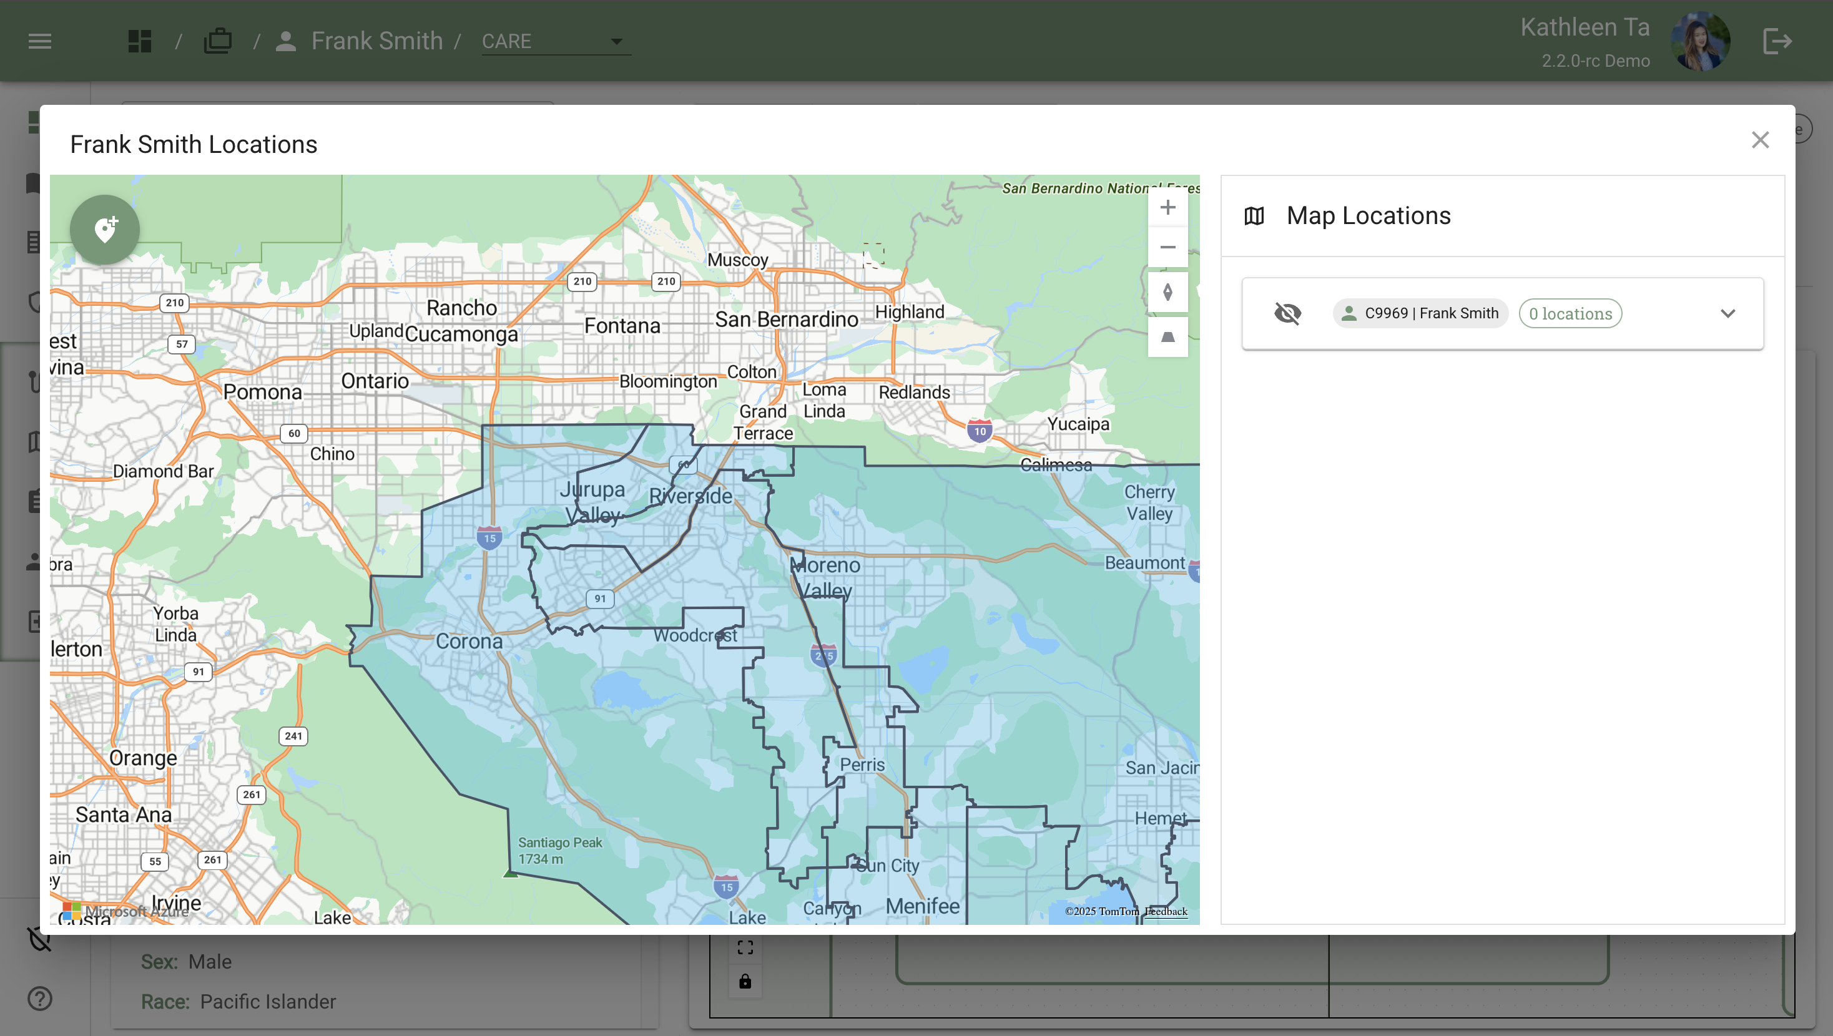Click the C9969 Frank Smith chip

coord(1420,313)
